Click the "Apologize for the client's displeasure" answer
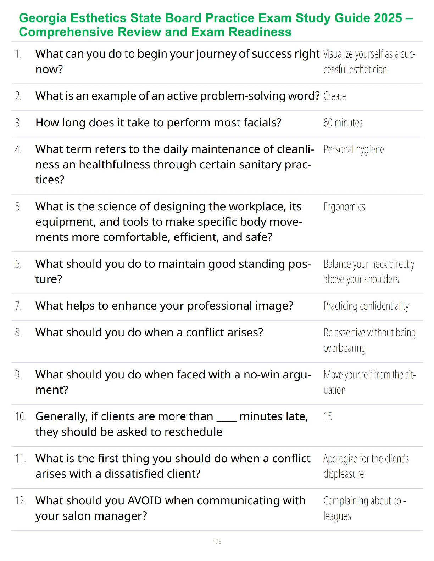 coord(366,466)
